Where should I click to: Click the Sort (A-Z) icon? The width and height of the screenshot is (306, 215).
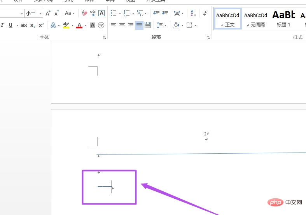coord(193,14)
